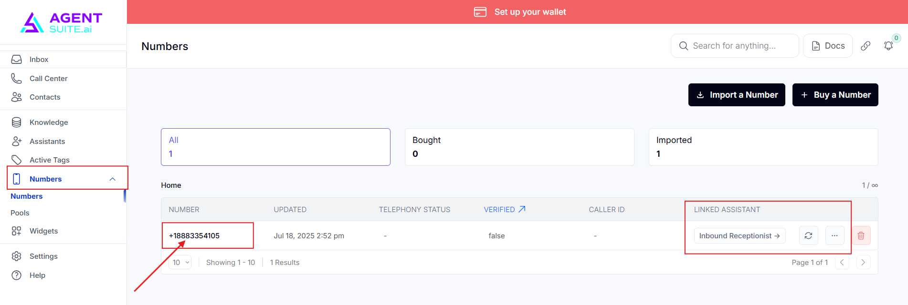Collapse the Numbers sidebar section
Screen dimensions: 908x305
pos(113,179)
